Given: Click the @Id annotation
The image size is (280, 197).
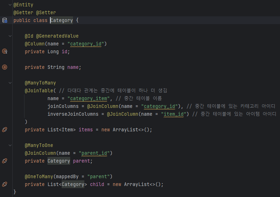Looking at the screenshot, I should [29, 36].
